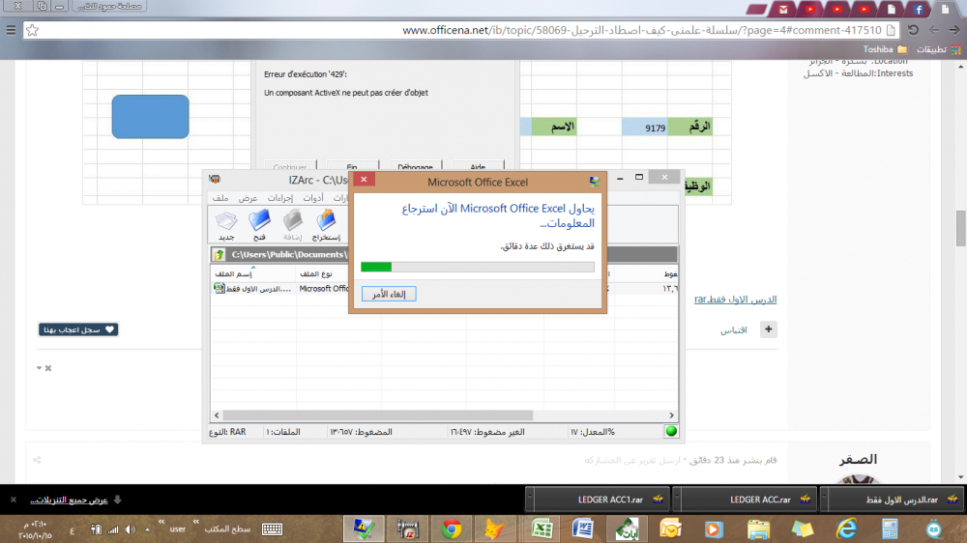
Task: Open the LEDGER ACC.rar downloaded file
Action: 749,500
